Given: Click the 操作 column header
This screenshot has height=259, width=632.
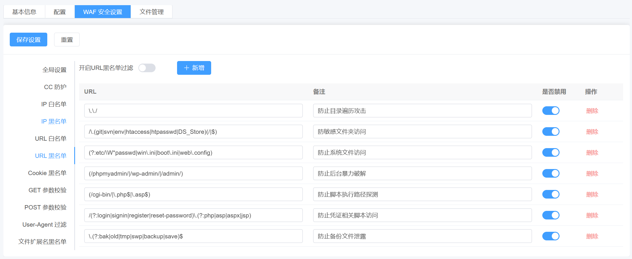Looking at the screenshot, I should [x=591, y=92].
